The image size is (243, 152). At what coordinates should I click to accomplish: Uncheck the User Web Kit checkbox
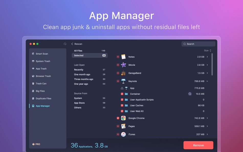(122, 111)
